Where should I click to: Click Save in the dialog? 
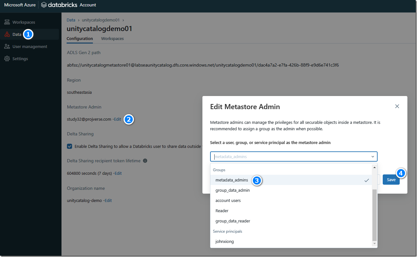[391, 180]
